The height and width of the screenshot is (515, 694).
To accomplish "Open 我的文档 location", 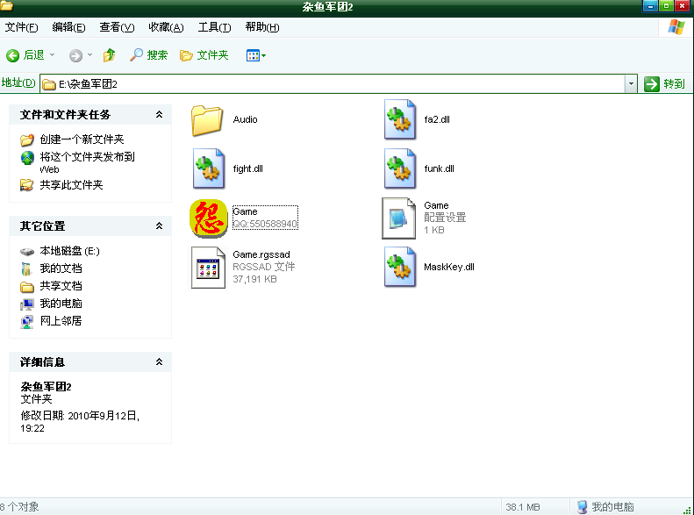I will 61,268.
